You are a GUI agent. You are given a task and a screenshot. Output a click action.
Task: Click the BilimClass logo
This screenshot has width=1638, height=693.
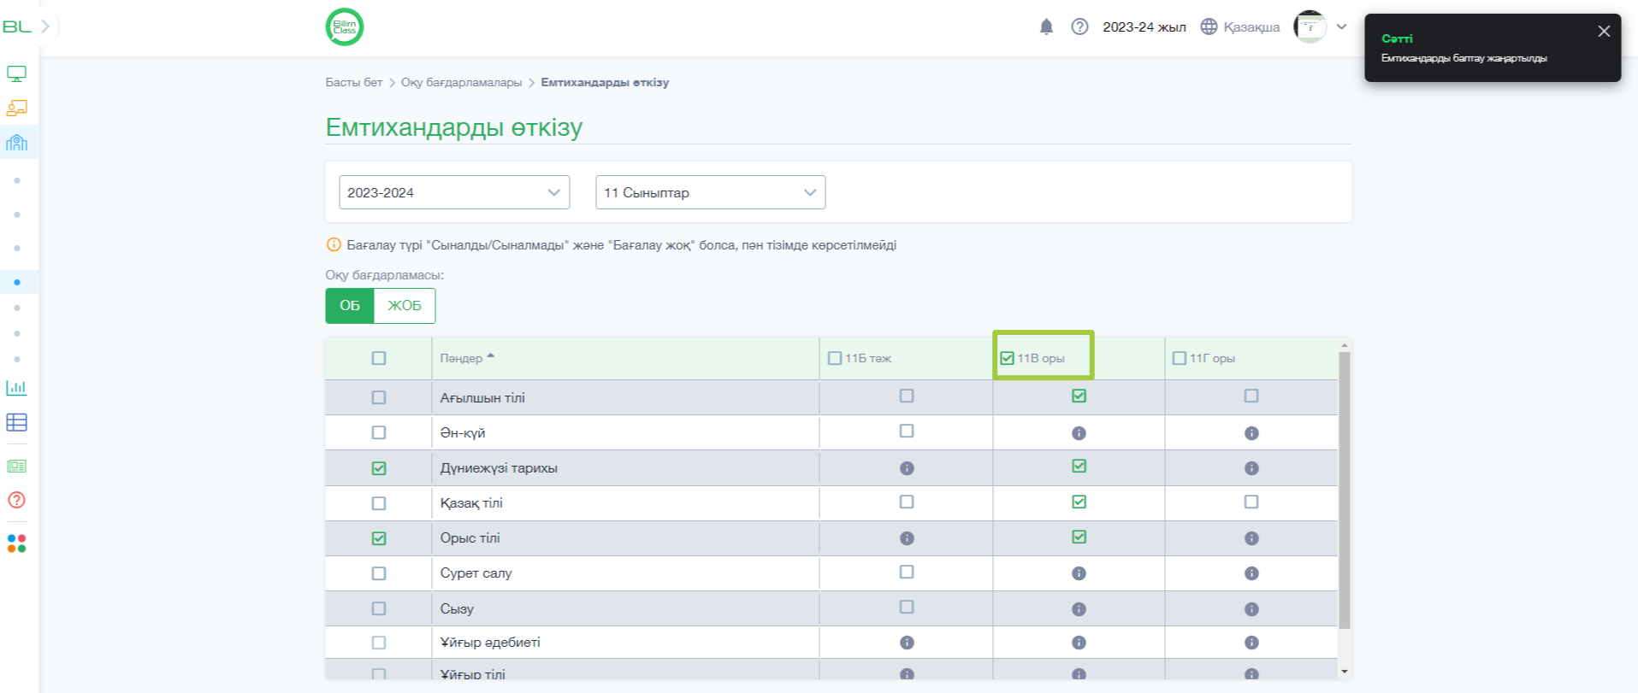(345, 26)
